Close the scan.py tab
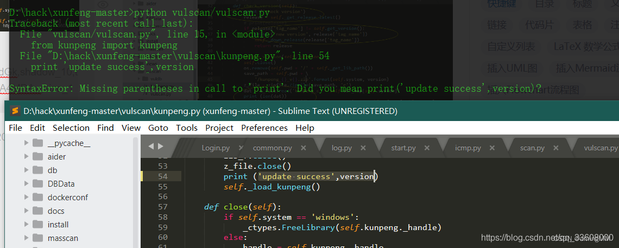The image size is (619, 248). tap(556, 148)
